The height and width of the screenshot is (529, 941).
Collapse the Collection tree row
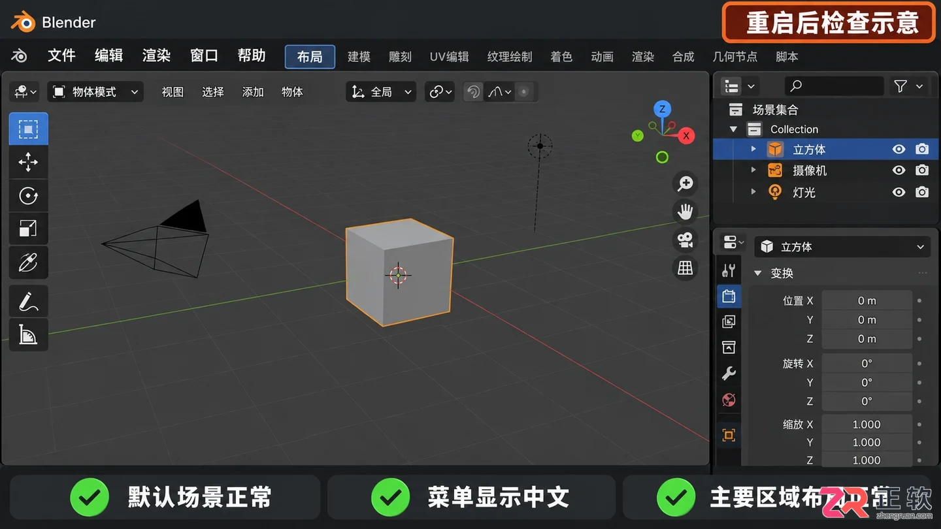click(x=733, y=129)
